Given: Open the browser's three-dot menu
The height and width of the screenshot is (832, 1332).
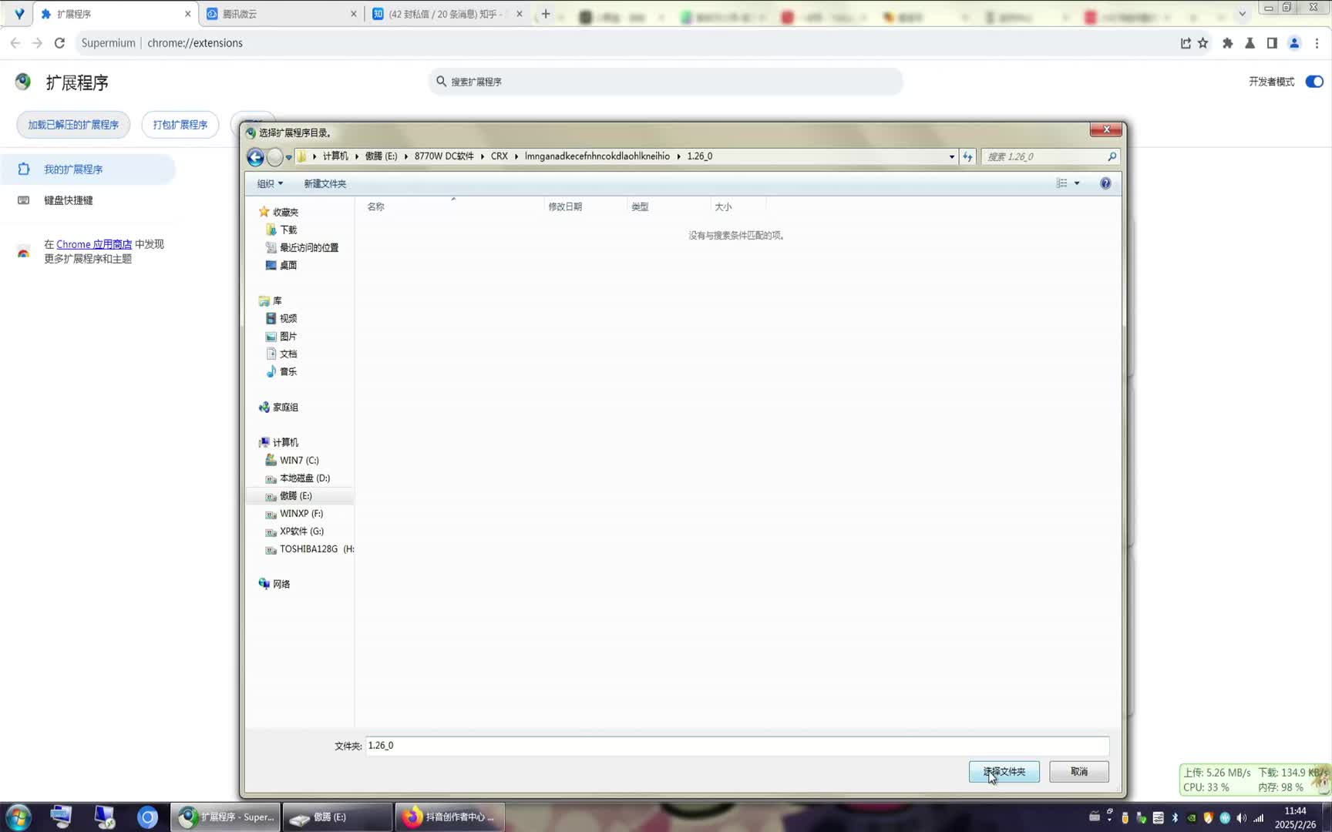Looking at the screenshot, I should [1317, 43].
